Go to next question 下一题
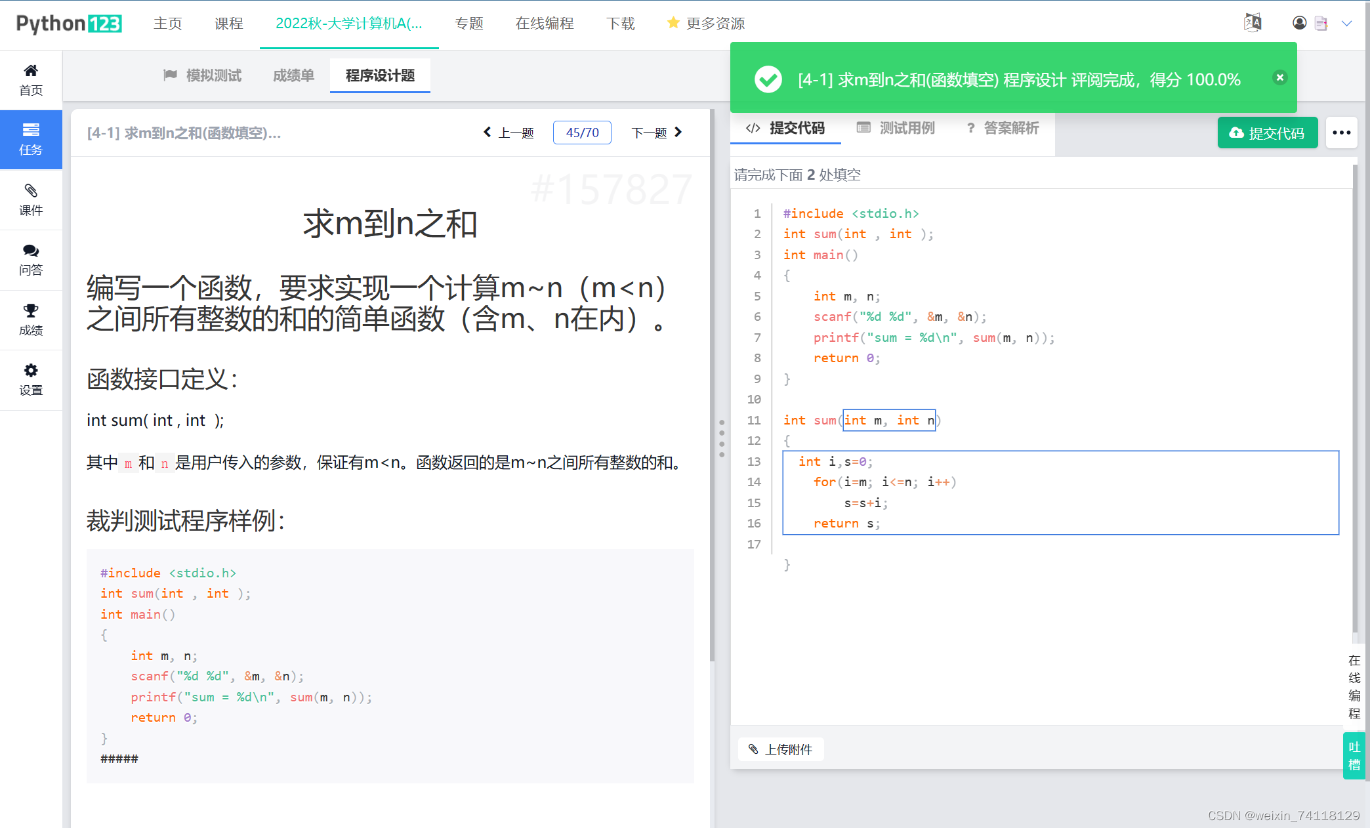Viewport: 1370px width, 828px height. point(657,133)
